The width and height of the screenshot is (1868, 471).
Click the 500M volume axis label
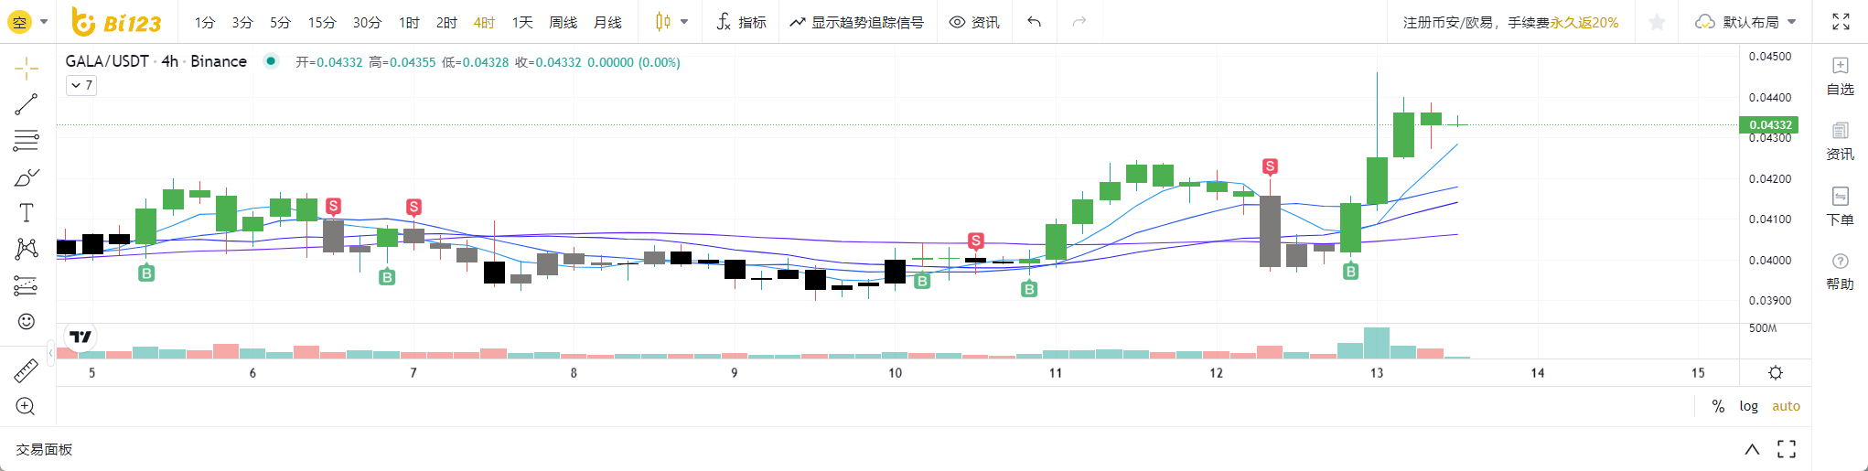pos(1763,327)
